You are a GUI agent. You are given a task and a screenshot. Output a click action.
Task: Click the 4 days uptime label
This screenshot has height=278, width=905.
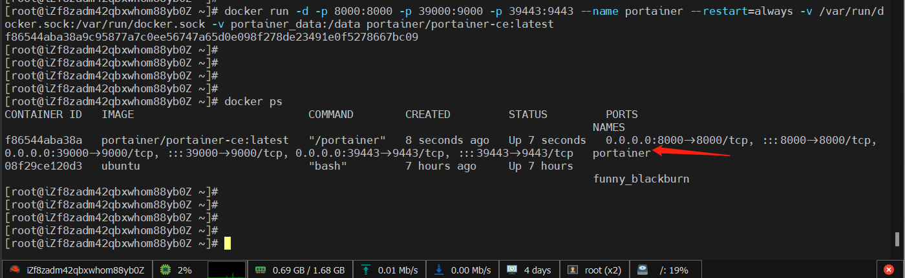[x=537, y=270]
